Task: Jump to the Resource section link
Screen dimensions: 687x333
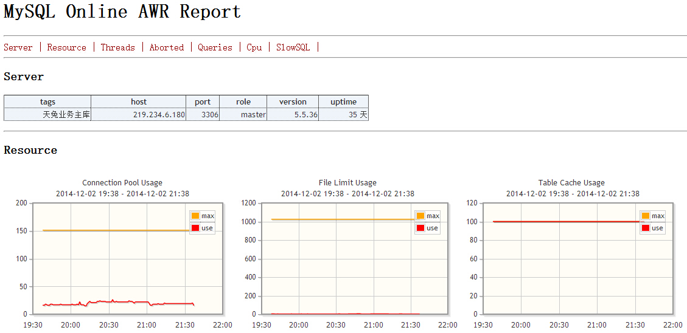Action: click(x=66, y=47)
